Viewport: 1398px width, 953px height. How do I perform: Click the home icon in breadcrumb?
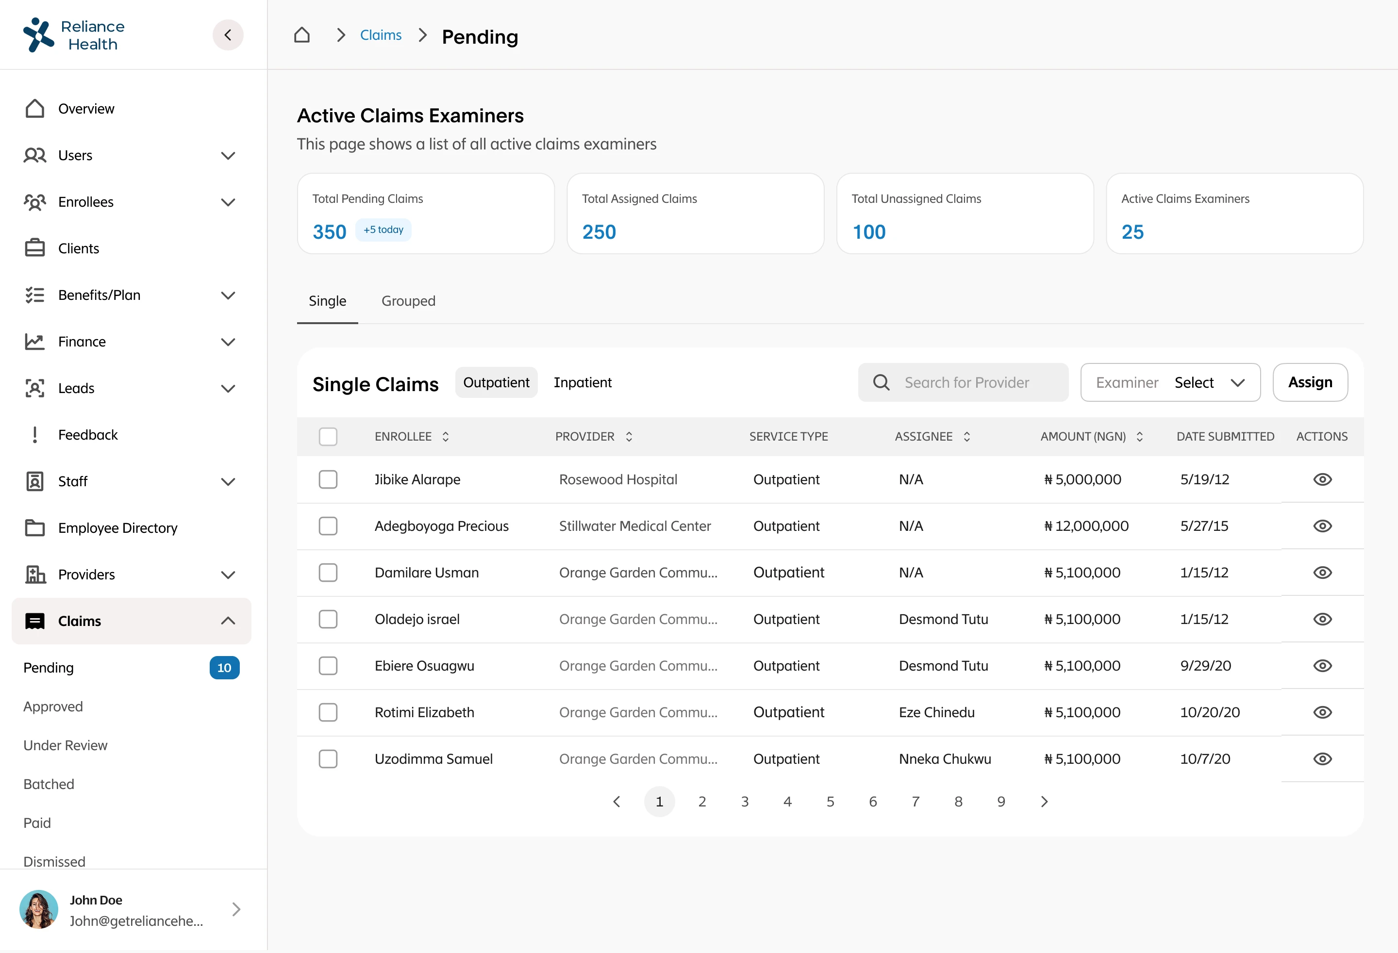tap(301, 35)
